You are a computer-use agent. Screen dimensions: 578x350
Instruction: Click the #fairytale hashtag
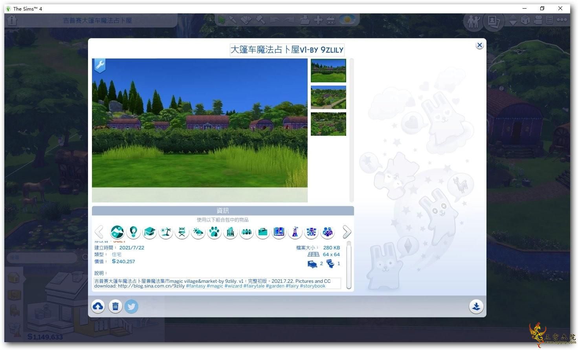click(x=254, y=286)
